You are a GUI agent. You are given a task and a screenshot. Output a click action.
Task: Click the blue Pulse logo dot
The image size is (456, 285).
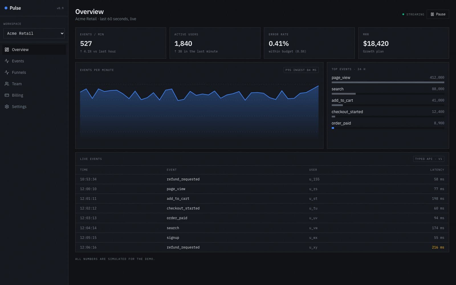point(6,8)
